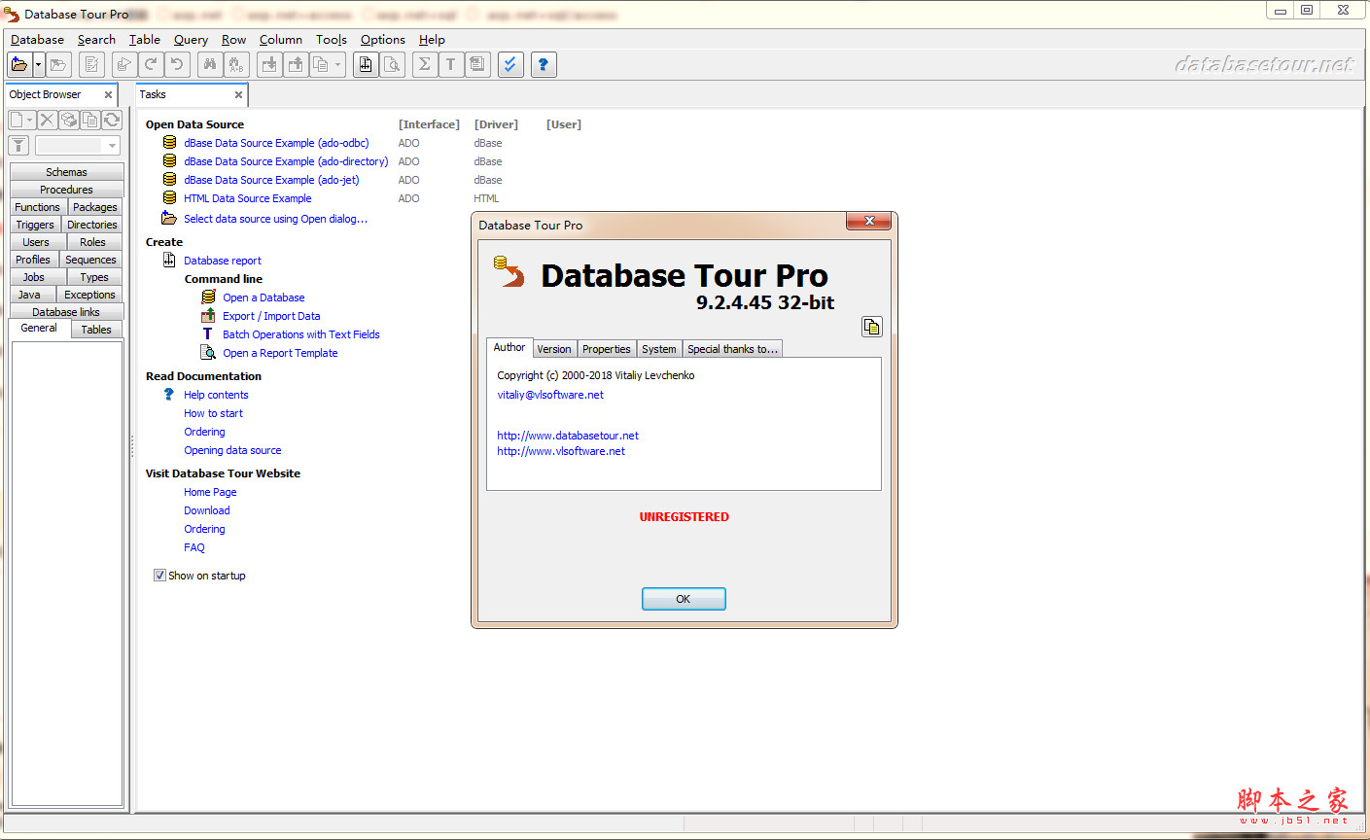Screen dimensions: 1370x840
Task: Click the export data toolbar icon
Action: point(296,65)
